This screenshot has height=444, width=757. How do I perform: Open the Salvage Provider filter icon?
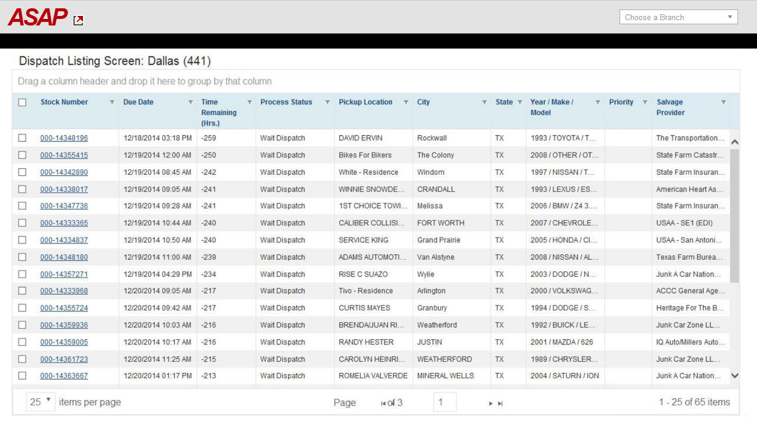[723, 102]
